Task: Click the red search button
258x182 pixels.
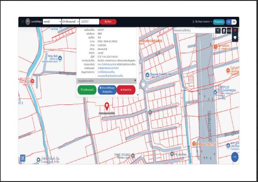Action: pos(108,22)
